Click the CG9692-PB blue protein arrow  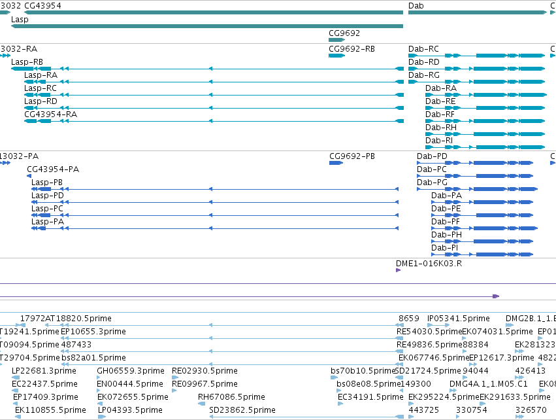point(336,163)
